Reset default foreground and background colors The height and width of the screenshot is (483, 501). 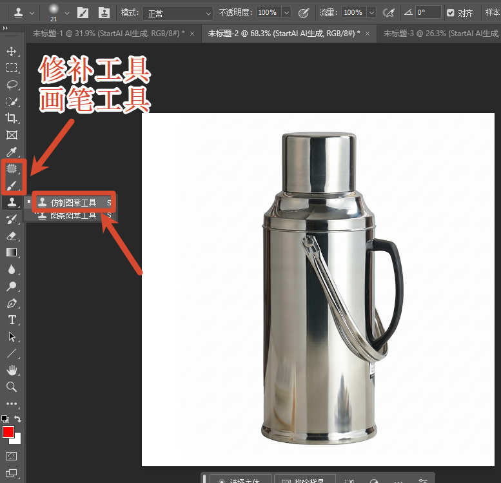(5, 419)
